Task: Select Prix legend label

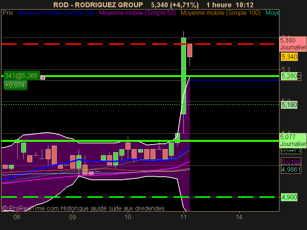Action: (x=8, y=13)
